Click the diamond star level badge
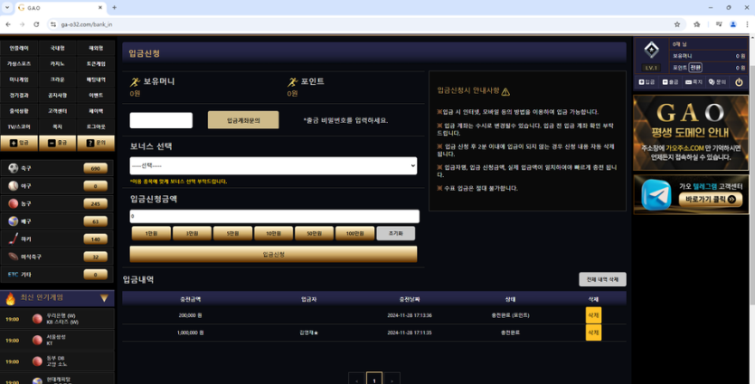 click(x=652, y=50)
